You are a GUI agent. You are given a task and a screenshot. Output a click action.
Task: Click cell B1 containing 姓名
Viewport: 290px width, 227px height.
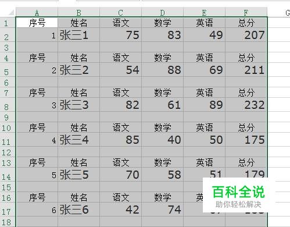click(x=78, y=23)
